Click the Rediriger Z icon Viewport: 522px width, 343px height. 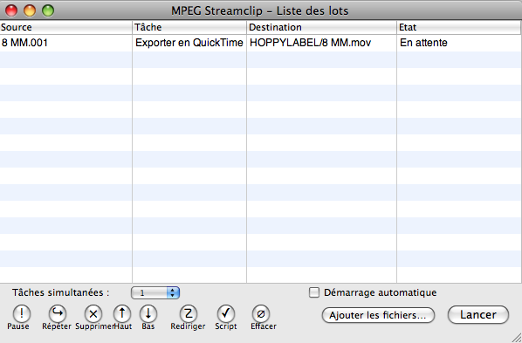pyautogui.click(x=189, y=313)
